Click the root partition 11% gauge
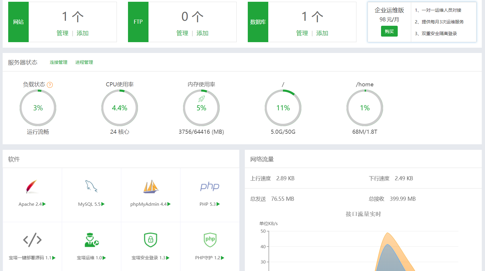Viewport: 485px width, 271px height. click(283, 108)
